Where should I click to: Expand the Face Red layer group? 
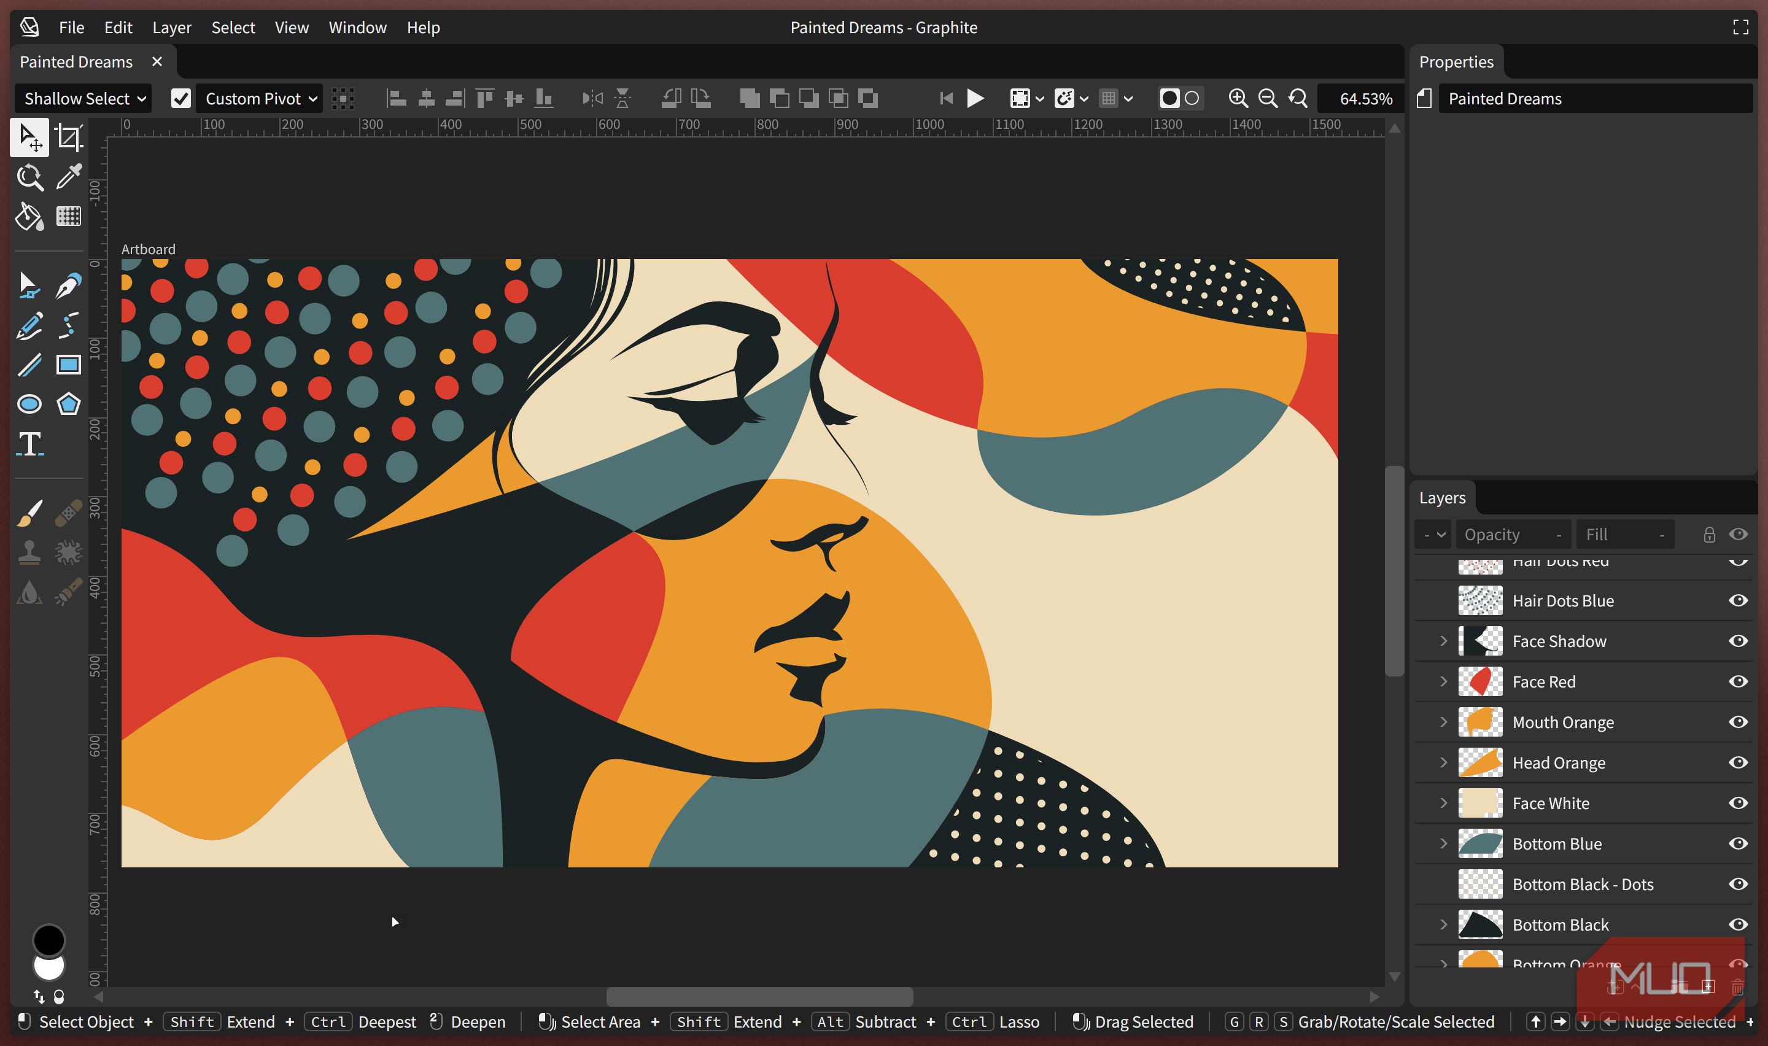point(1443,681)
